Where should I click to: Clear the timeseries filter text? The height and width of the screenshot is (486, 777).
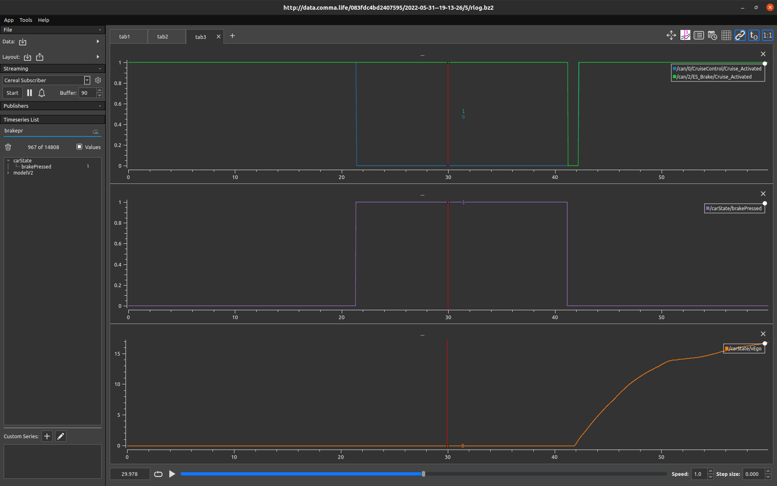(x=96, y=131)
